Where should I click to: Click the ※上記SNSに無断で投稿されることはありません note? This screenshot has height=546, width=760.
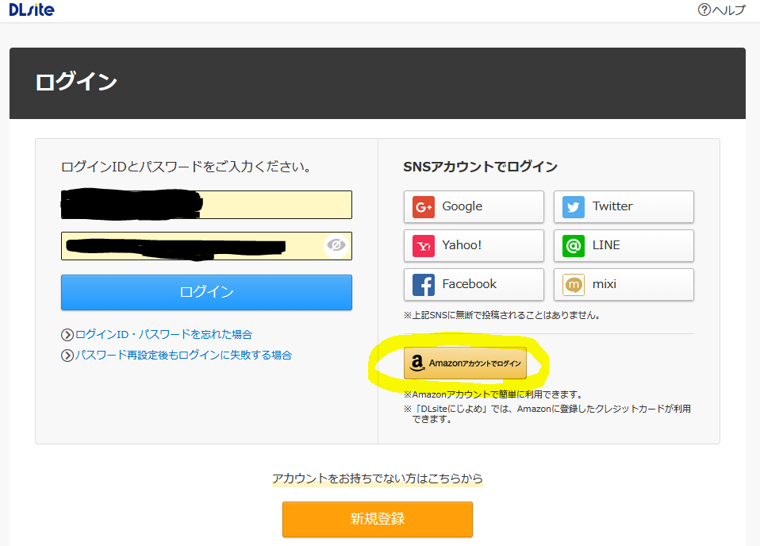pos(502,315)
